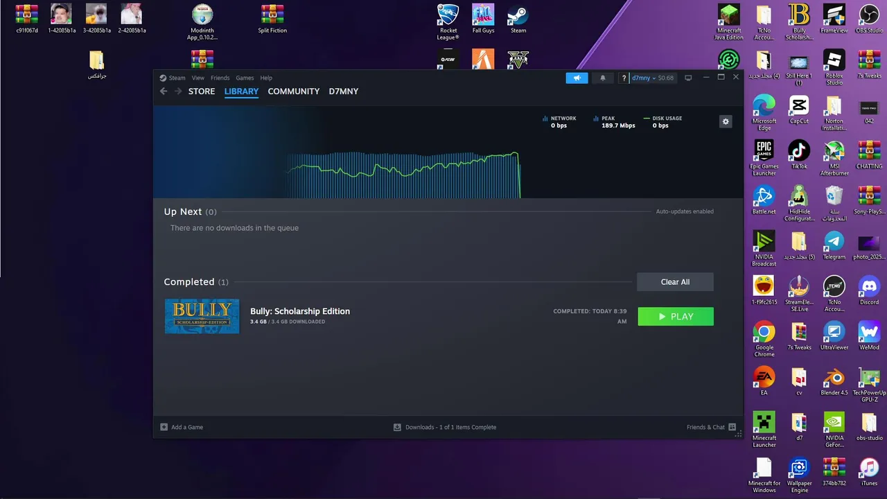Open the Friends & Chat grid icon

click(x=732, y=427)
